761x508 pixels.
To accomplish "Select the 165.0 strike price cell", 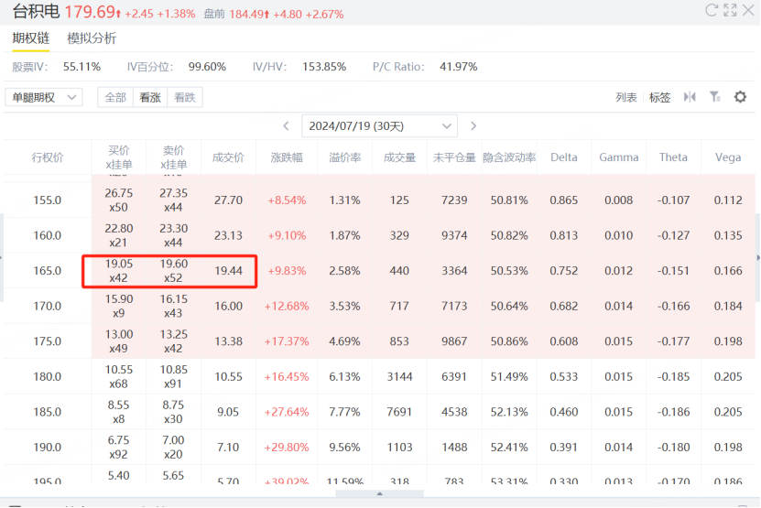I will pos(47,271).
